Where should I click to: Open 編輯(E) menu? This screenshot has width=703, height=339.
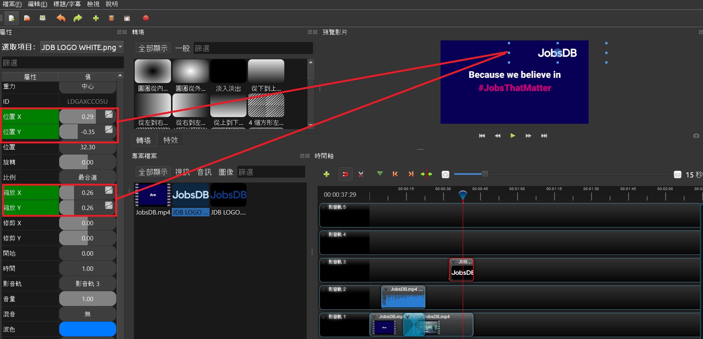click(x=37, y=4)
